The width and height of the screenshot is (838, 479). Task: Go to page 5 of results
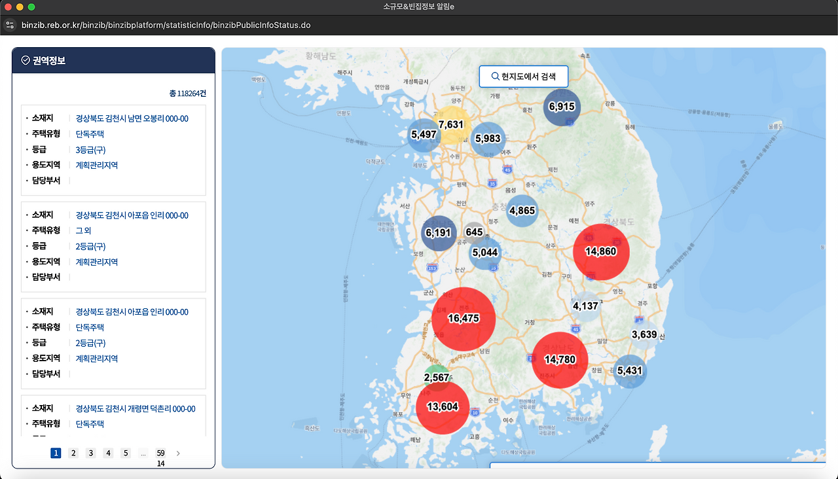tap(126, 453)
